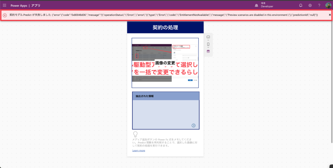Expand the chevron below phone icon
This screenshot has width=333, height=168.
pyautogui.click(x=208, y=48)
